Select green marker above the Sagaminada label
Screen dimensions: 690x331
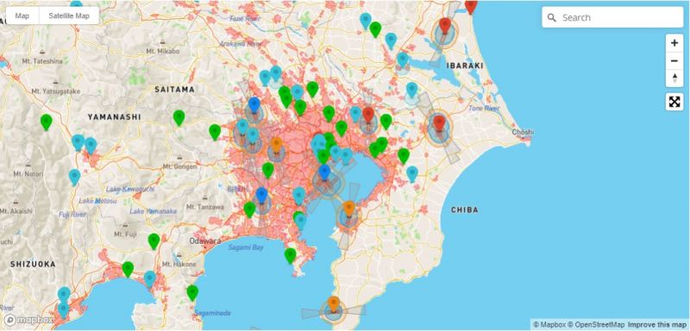pos(192,292)
